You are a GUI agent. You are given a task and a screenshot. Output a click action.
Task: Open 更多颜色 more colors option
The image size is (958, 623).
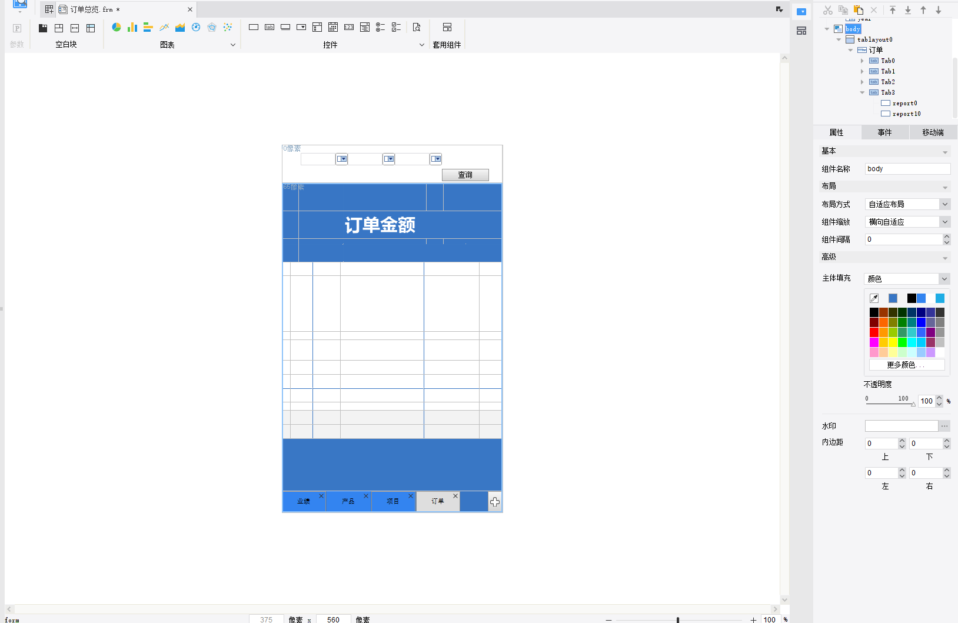pos(906,365)
